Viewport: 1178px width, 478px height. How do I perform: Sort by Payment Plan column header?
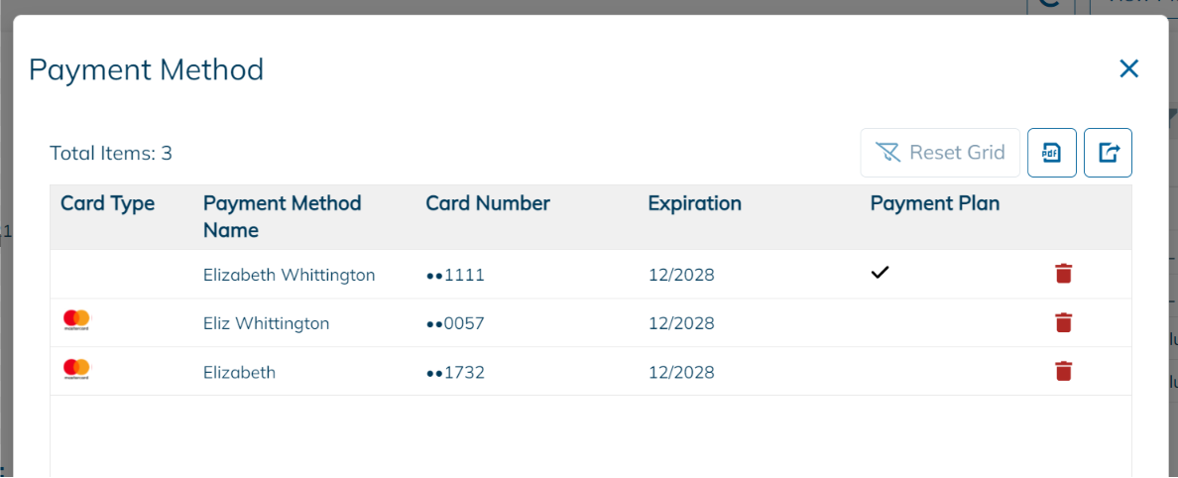tap(934, 203)
